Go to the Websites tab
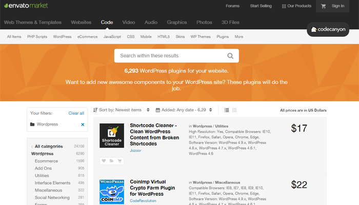This screenshot has width=359, height=205. point(81,22)
